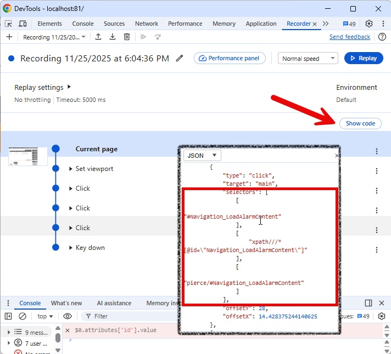391x354 pixels.
Task: Toggle the device toolbar icon
Action: pos(23,24)
